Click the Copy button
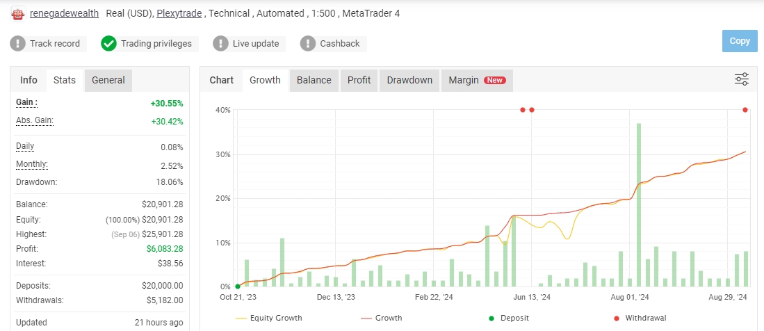Viewport: 764px width, 331px height. point(740,41)
